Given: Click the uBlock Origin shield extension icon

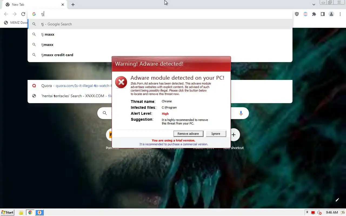Looking at the screenshot, I should (x=297, y=14).
